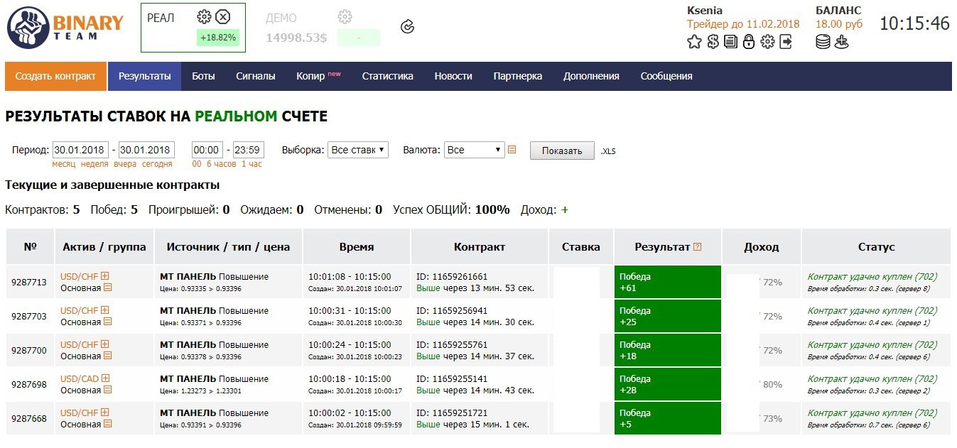Click the circular refresh icon beside the ДЕМО account

click(407, 27)
